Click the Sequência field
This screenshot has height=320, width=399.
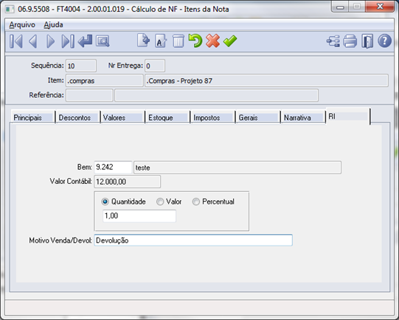pos(81,65)
